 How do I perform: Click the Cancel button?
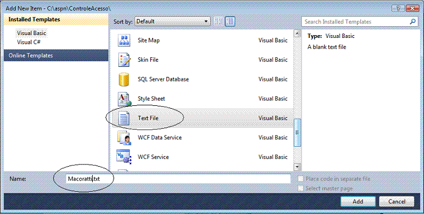tap(397, 201)
